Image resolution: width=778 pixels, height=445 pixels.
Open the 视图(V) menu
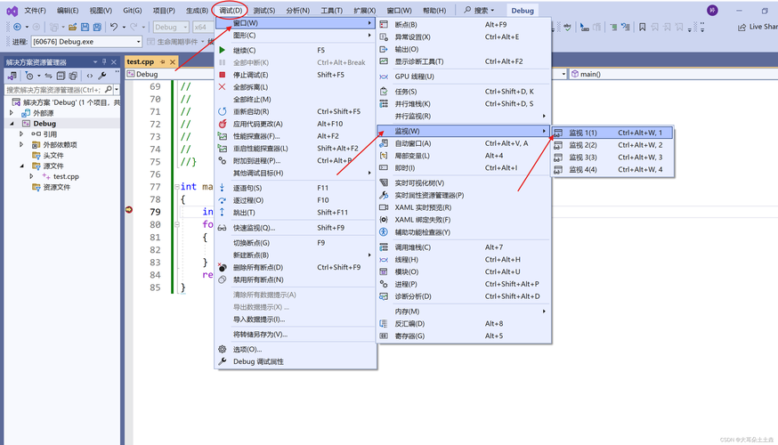click(101, 11)
